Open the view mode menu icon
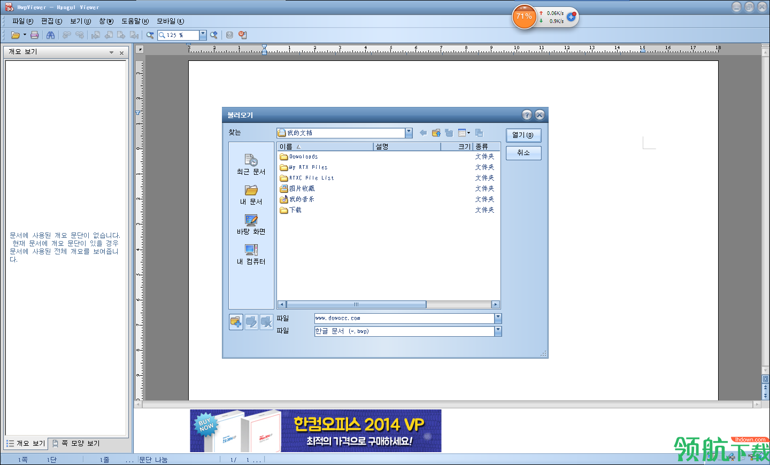 464,133
